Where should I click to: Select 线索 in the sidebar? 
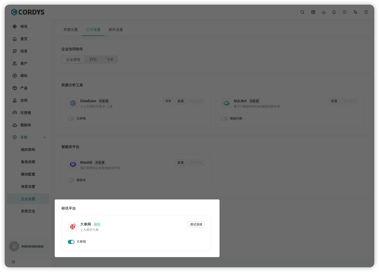[23, 51]
